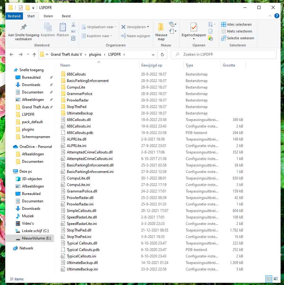Click Niets selecteren
This screenshot has width=284, height=285.
coord(237,31)
